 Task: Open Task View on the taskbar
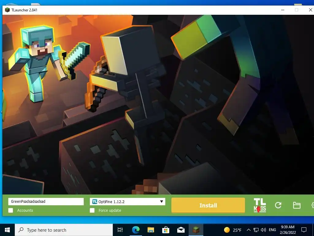pyautogui.click(x=120, y=230)
